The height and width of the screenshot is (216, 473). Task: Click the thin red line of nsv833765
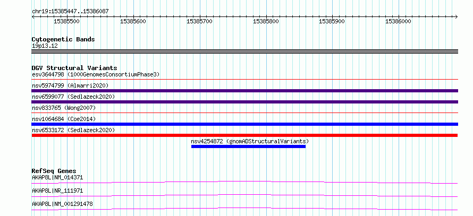(x=244, y=113)
